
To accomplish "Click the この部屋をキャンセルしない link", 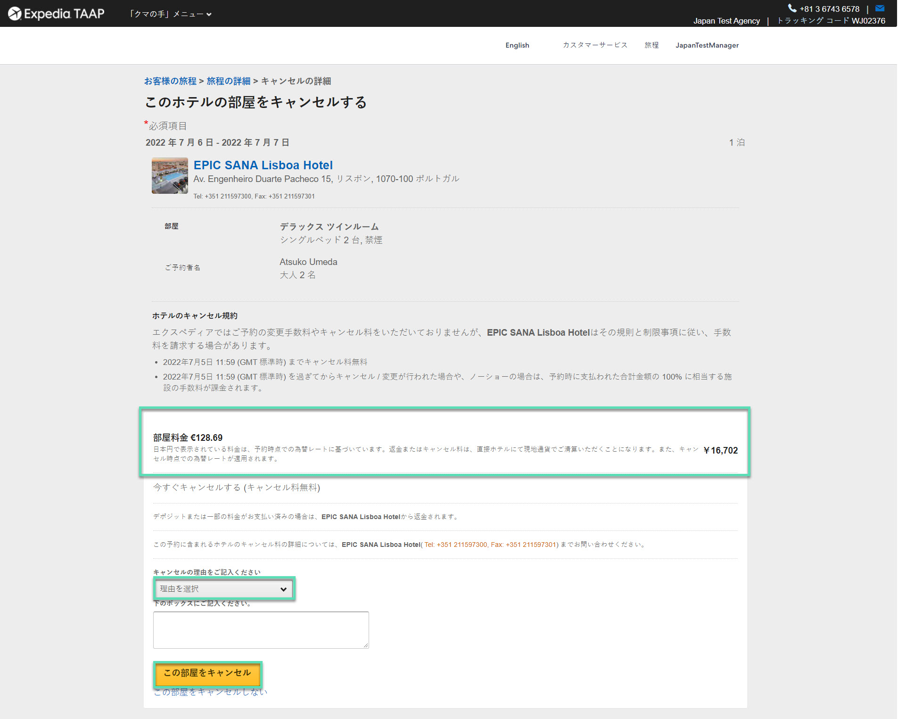I will (210, 692).
